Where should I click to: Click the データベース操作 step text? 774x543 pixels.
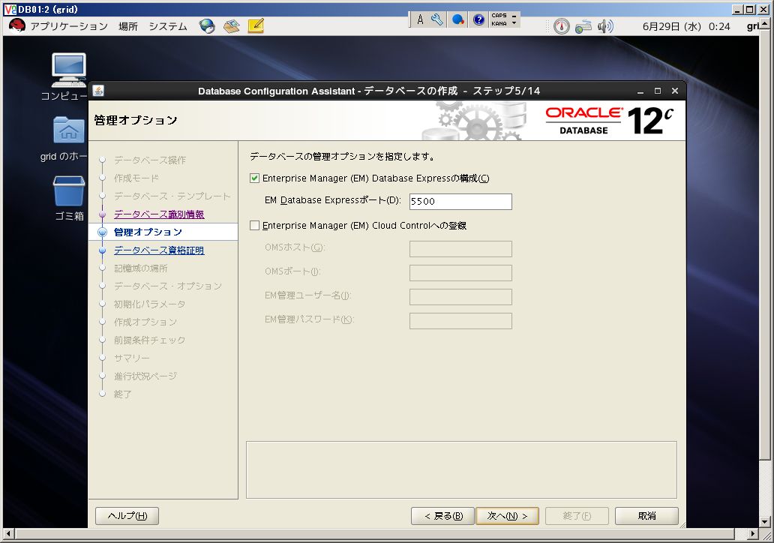coord(150,160)
